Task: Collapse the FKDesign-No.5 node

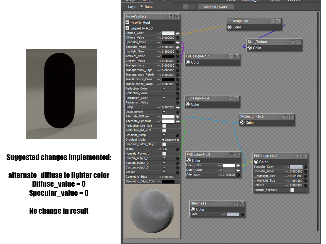Action: pyautogui.click(x=285, y=116)
